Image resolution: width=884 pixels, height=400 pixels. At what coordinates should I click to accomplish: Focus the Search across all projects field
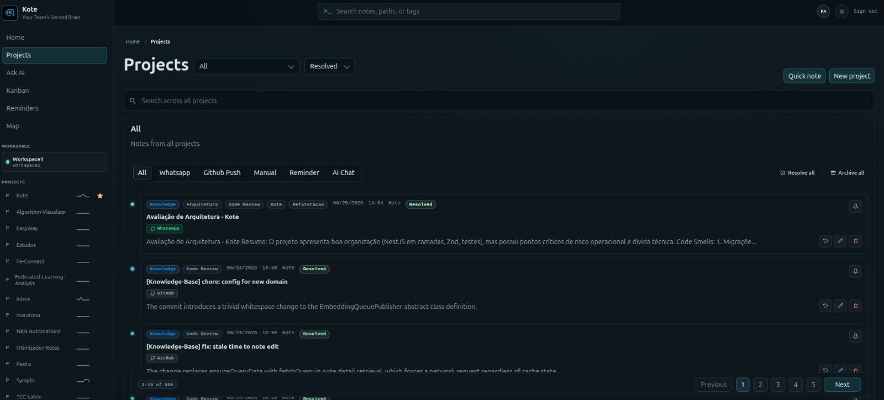(x=499, y=101)
